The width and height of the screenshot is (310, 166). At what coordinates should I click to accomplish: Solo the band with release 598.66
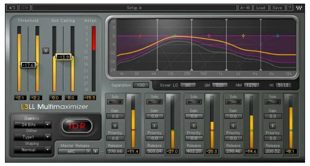(115, 102)
